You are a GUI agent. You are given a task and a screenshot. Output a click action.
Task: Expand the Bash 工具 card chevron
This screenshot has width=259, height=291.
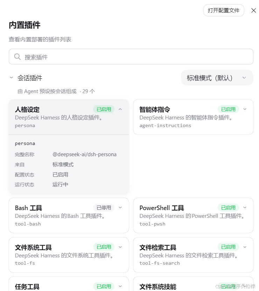(x=120, y=208)
